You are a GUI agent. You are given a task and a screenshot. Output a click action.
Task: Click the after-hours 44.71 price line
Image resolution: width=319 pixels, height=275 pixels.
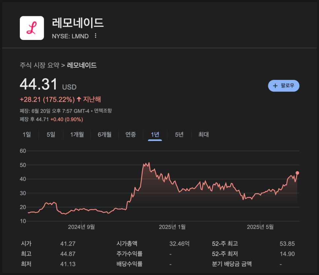click(x=51, y=120)
